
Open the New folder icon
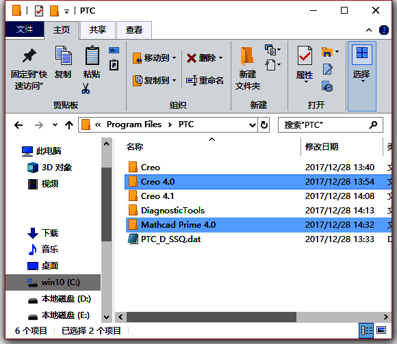tap(247, 56)
